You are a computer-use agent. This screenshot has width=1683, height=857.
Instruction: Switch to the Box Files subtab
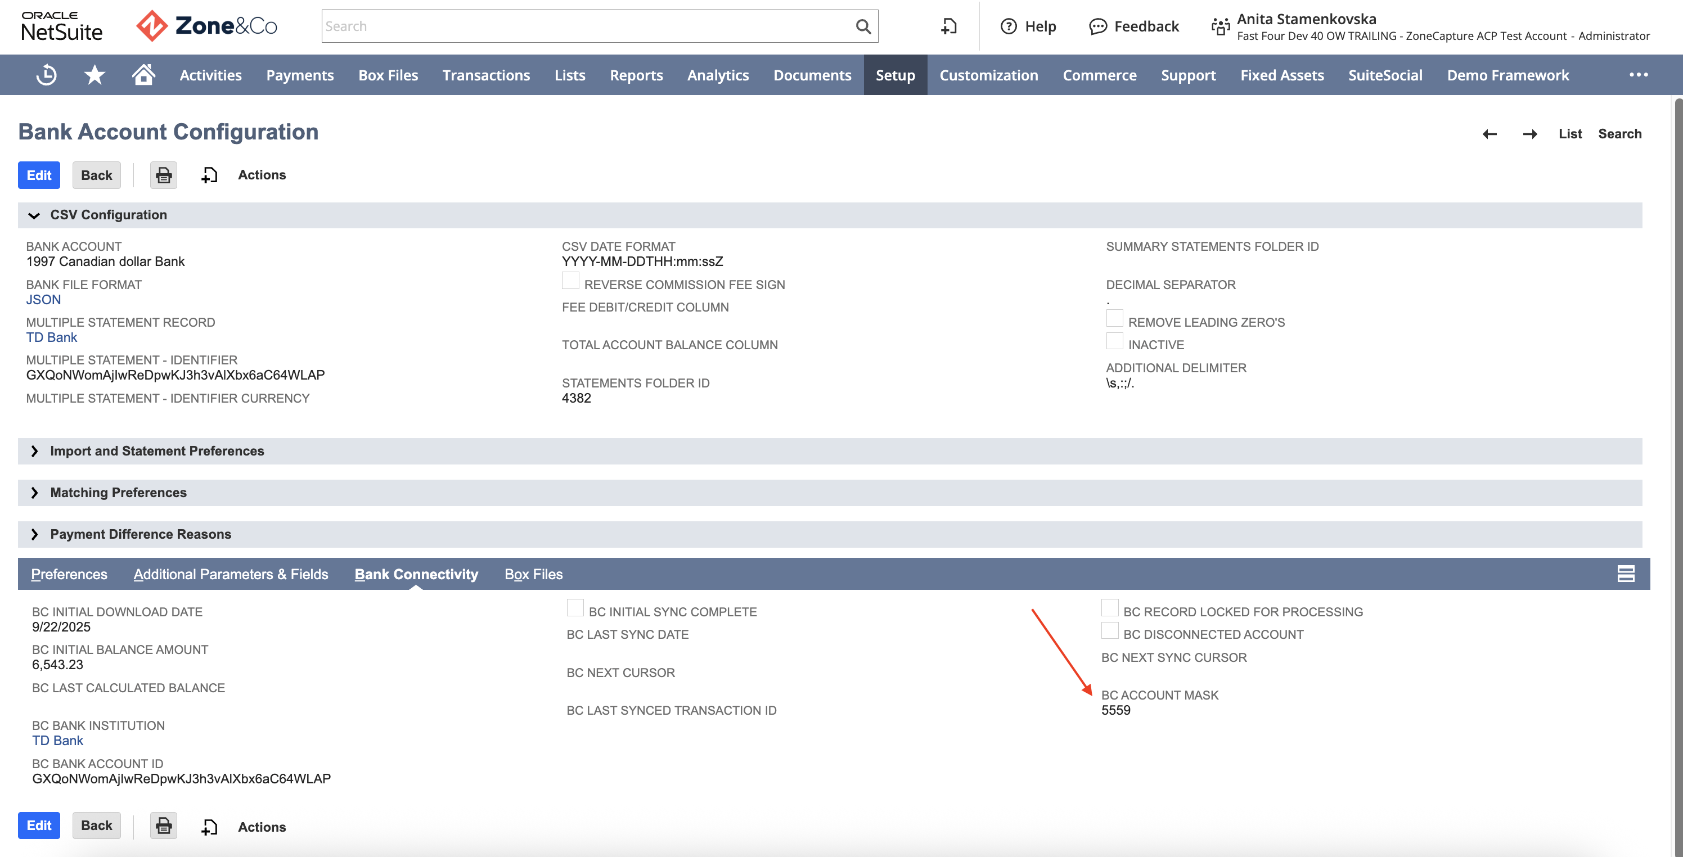coord(533,574)
